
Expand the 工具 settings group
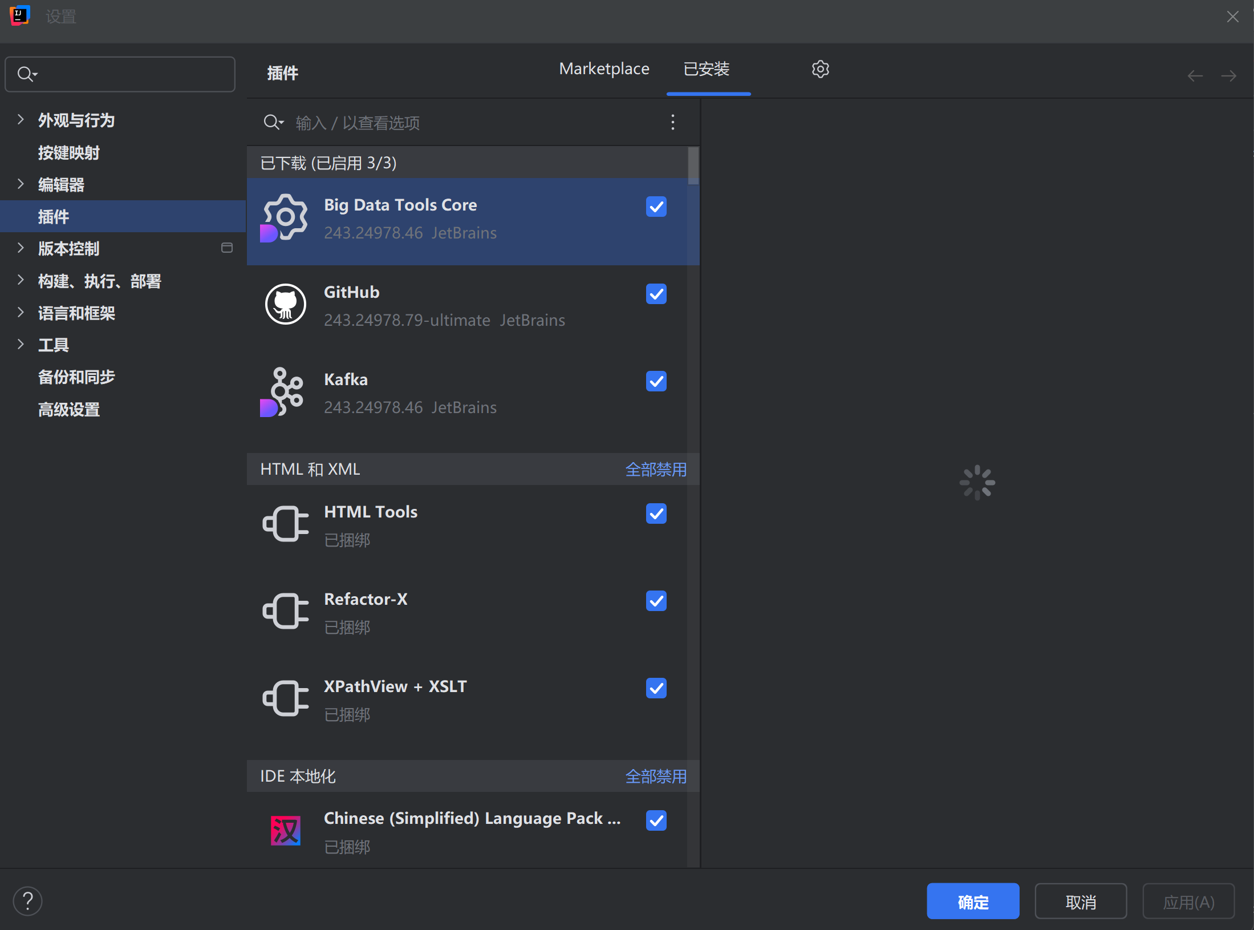21,344
